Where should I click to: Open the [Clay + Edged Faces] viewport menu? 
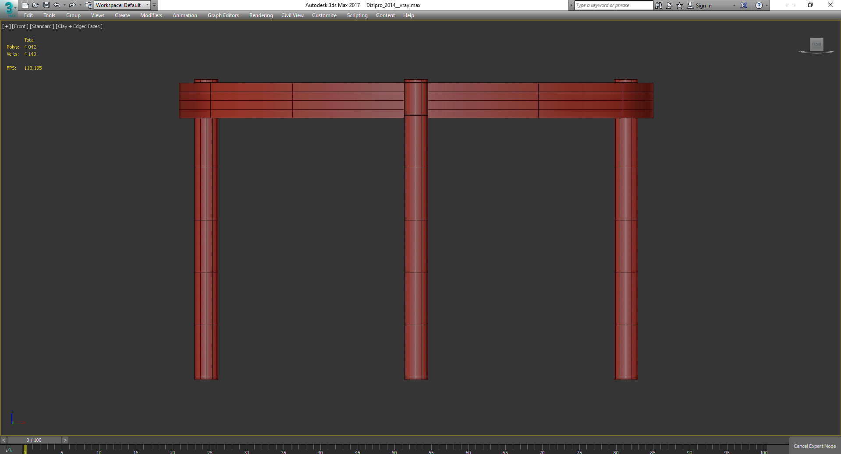[x=79, y=26]
